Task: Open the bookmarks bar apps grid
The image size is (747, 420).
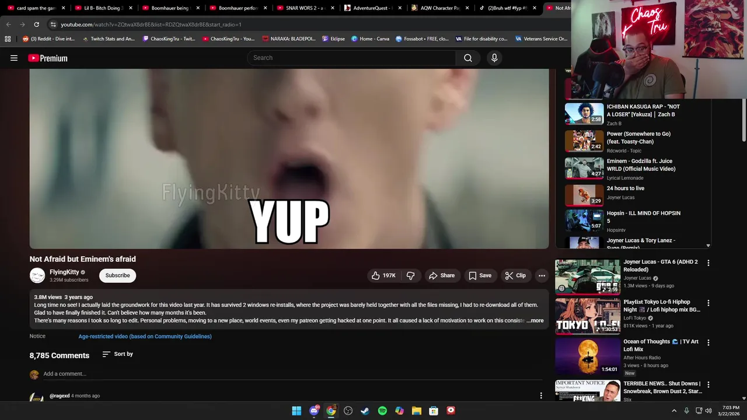Action: pos(8,39)
